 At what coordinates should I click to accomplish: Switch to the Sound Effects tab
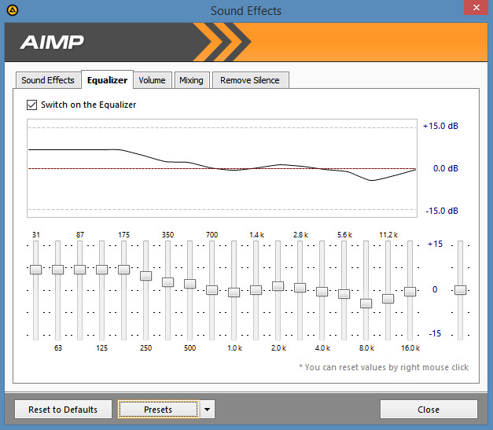pyautogui.click(x=48, y=80)
